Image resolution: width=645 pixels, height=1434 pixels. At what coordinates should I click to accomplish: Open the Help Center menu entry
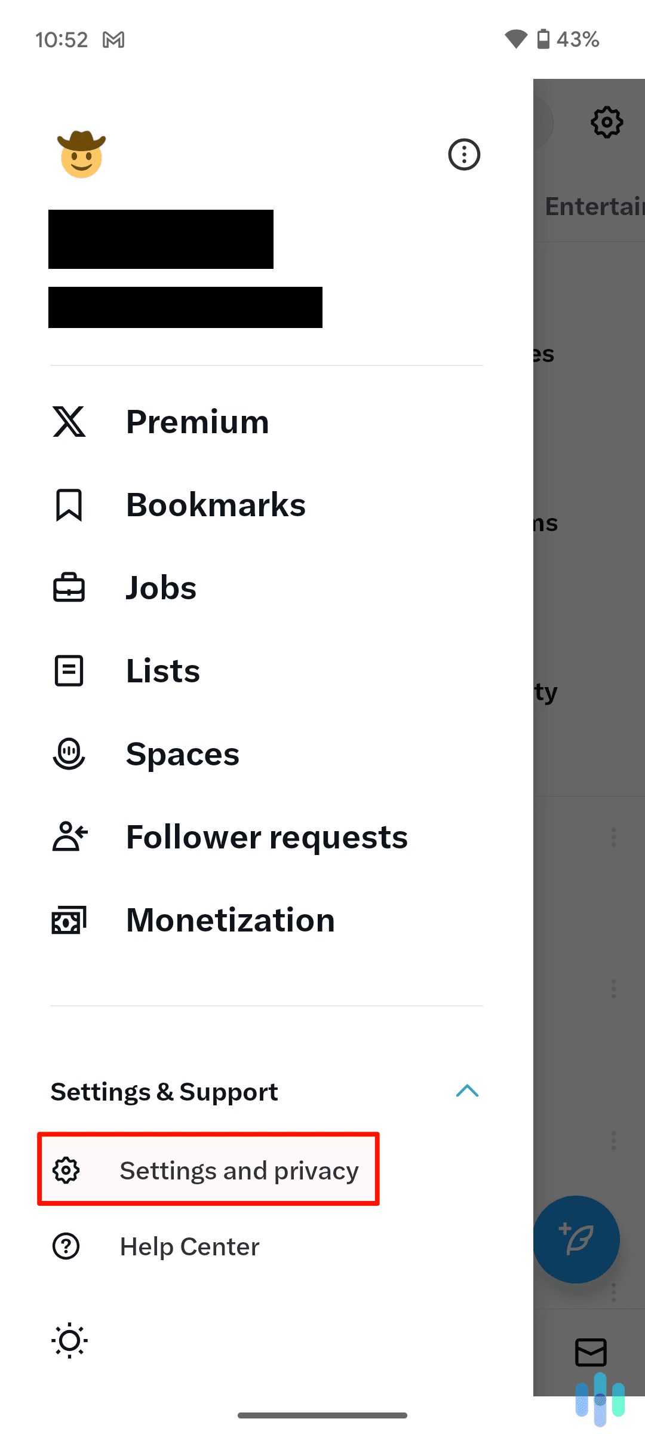click(189, 1246)
